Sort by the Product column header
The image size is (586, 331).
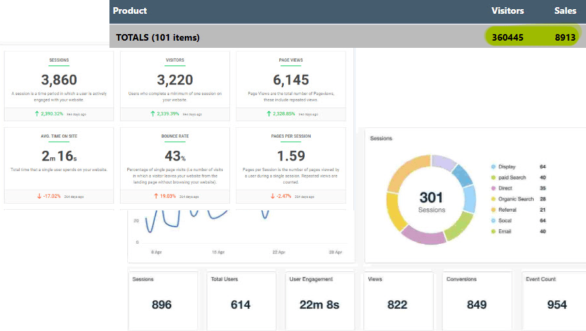point(130,10)
